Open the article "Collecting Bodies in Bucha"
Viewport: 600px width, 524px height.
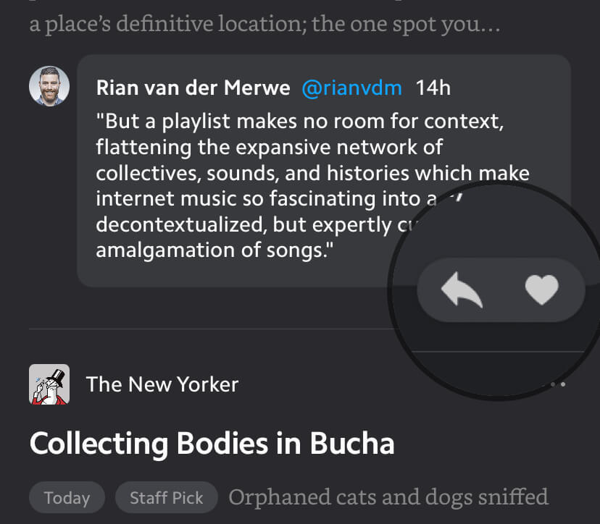pyautogui.click(x=212, y=443)
